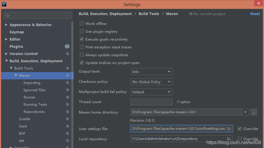
Task: Enable Work offline checkbox
Action: pyautogui.click(x=82, y=23)
